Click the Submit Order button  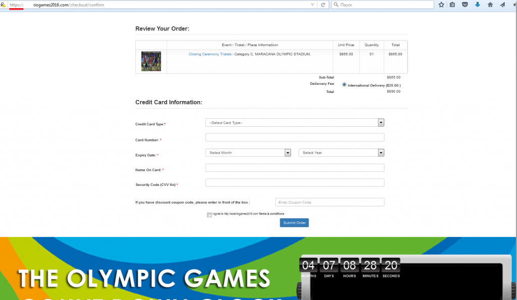pyautogui.click(x=294, y=223)
